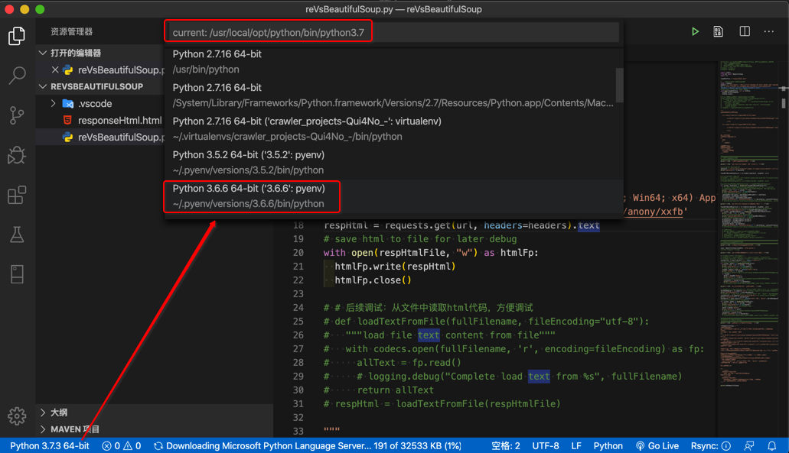Change end of line sequence LF

576,446
